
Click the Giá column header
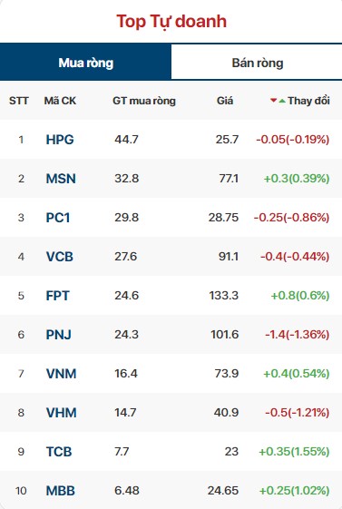pyautogui.click(x=225, y=101)
